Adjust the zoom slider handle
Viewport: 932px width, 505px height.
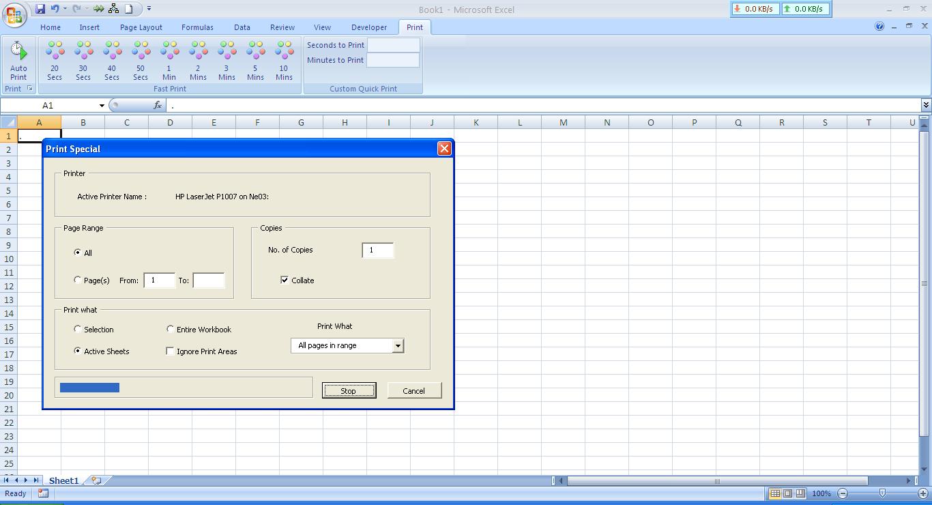[x=882, y=493]
